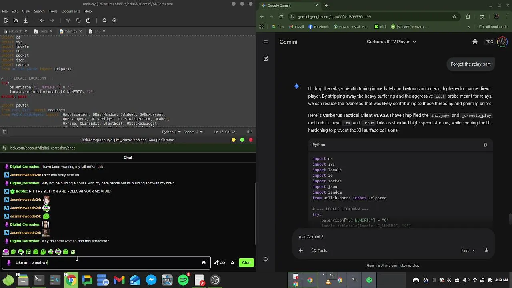Open the terminal icon in the dock
The height and width of the screenshot is (288, 512).
[39, 280]
